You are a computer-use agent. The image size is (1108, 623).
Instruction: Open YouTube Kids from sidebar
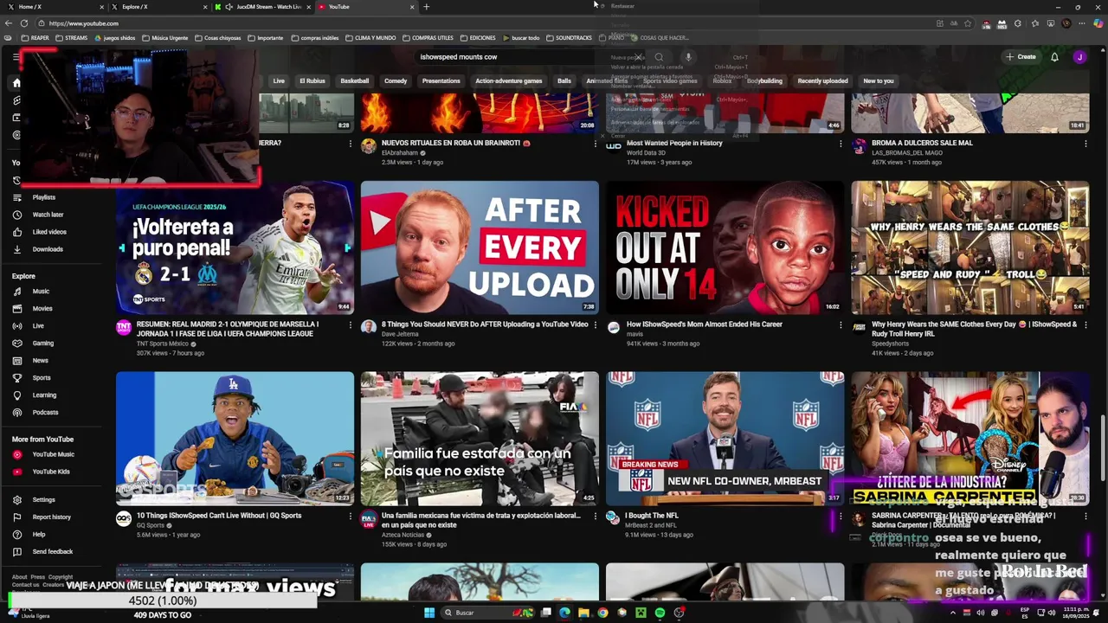click(50, 472)
